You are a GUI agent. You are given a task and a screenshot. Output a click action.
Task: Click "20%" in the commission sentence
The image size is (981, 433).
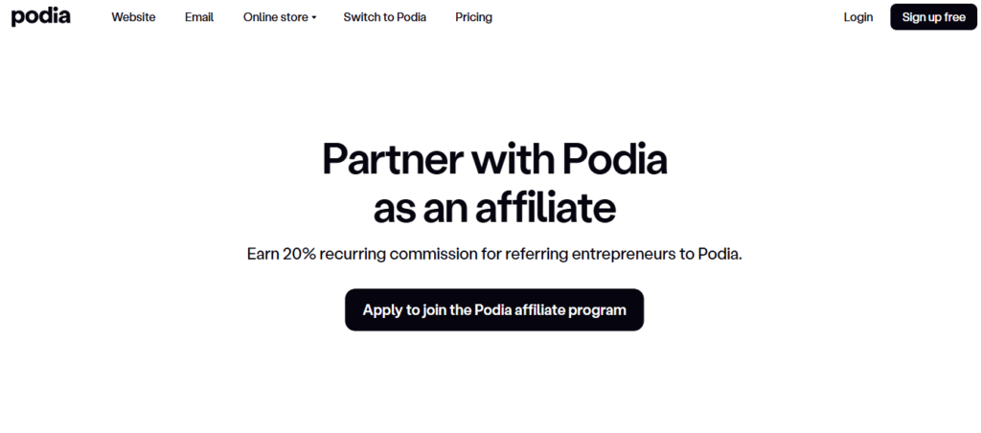pyautogui.click(x=300, y=255)
